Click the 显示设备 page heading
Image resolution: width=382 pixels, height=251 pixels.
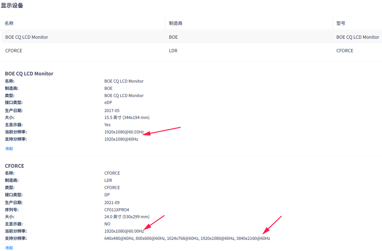coord(12,5)
